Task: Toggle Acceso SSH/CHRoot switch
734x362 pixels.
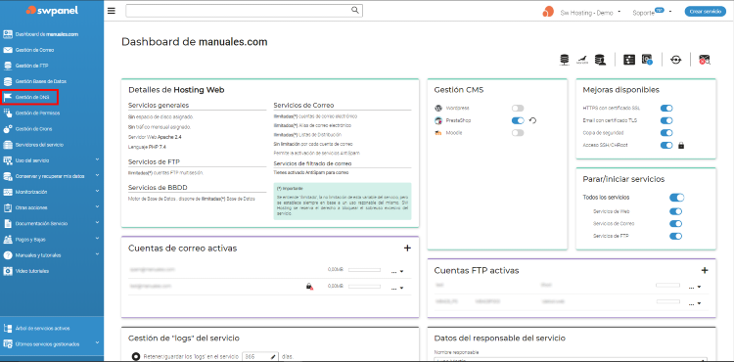Action: (x=666, y=146)
